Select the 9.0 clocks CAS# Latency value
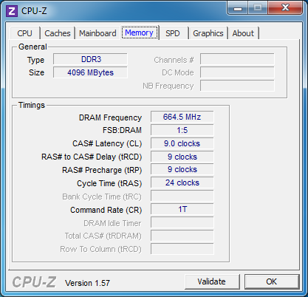 click(x=182, y=143)
